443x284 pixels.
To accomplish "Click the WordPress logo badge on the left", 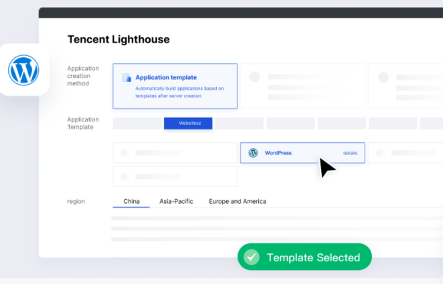I will pos(23,70).
